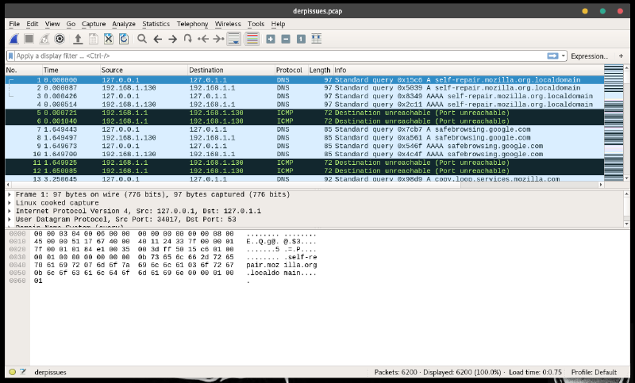Click the Expression… button
Viewport: 635px width, 383px height.
coord(589,56)
